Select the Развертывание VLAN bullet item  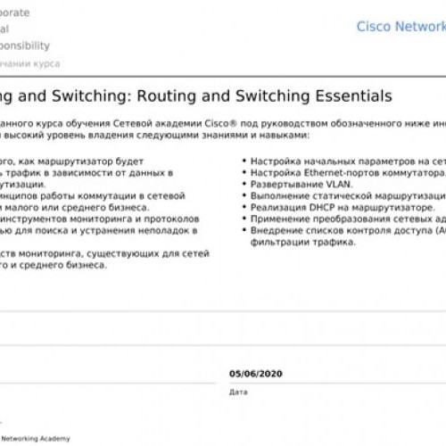pos(301,185)
